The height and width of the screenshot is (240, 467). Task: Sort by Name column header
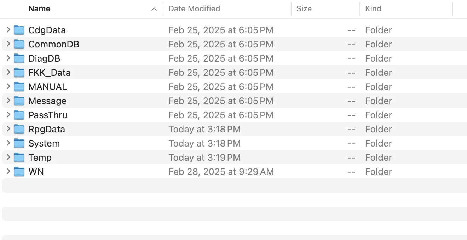coord(39,9)
